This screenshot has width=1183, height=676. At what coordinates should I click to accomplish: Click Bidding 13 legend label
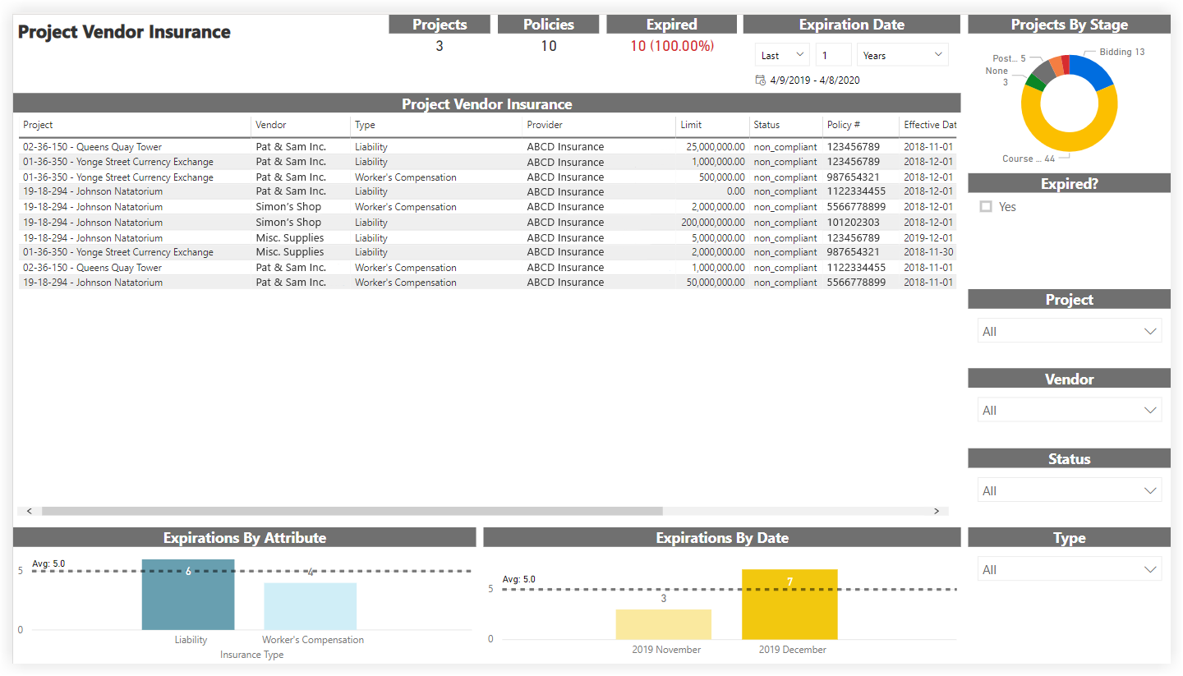point(1122,52)
